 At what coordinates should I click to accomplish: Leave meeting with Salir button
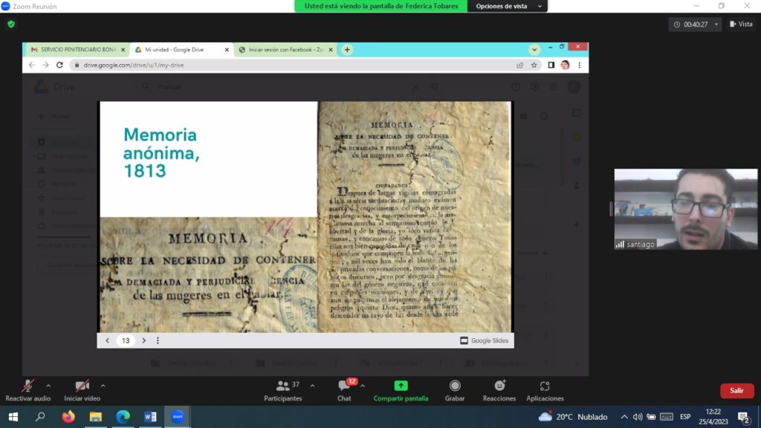click(x=736, y=391)
